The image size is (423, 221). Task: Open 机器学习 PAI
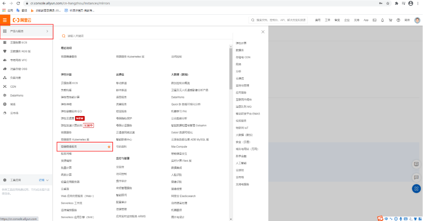[x=179, y=111]
